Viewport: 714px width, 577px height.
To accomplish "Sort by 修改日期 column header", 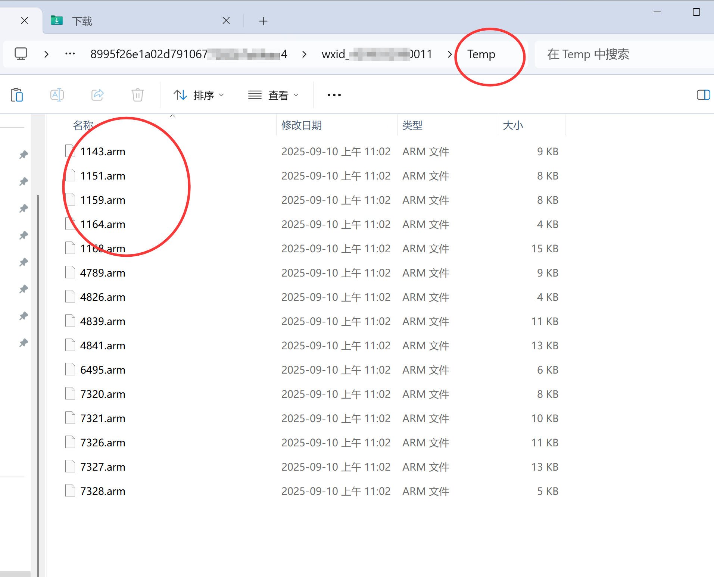I will tap(302, 125).
